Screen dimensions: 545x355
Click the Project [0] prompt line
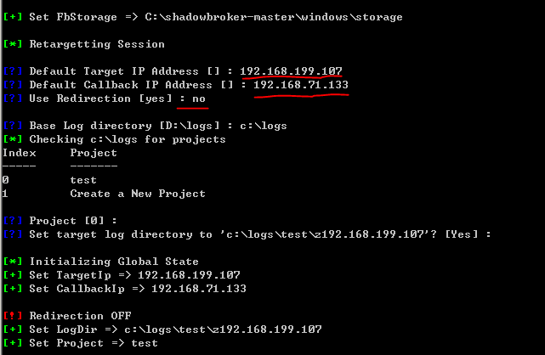pos(60,220)
